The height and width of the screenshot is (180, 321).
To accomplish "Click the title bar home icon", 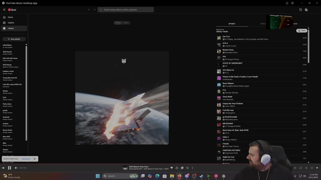I will [x=287, y=3].
